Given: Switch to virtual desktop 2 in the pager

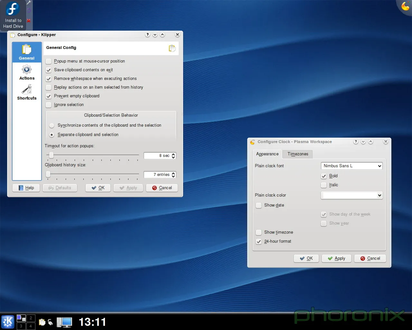Looking at the screenshot, I should (x=31, y=318).
